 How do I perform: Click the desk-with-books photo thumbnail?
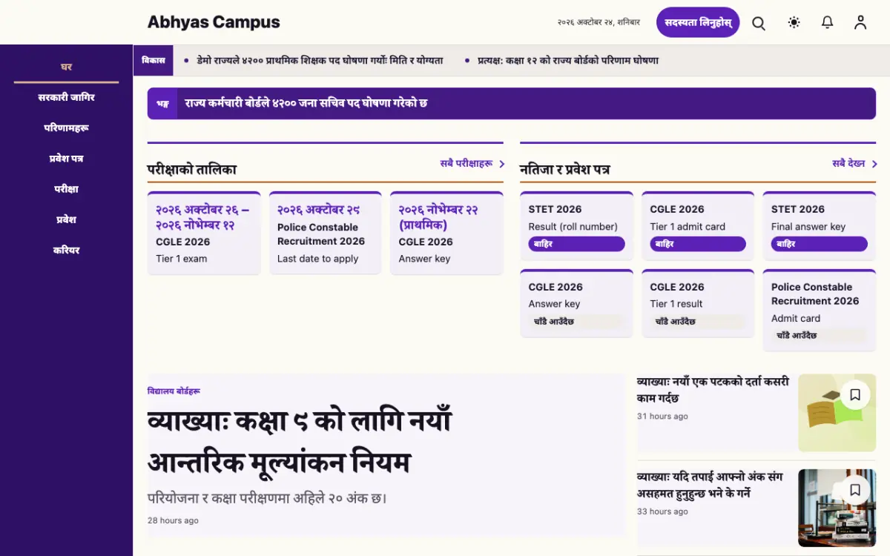(837, 508)
